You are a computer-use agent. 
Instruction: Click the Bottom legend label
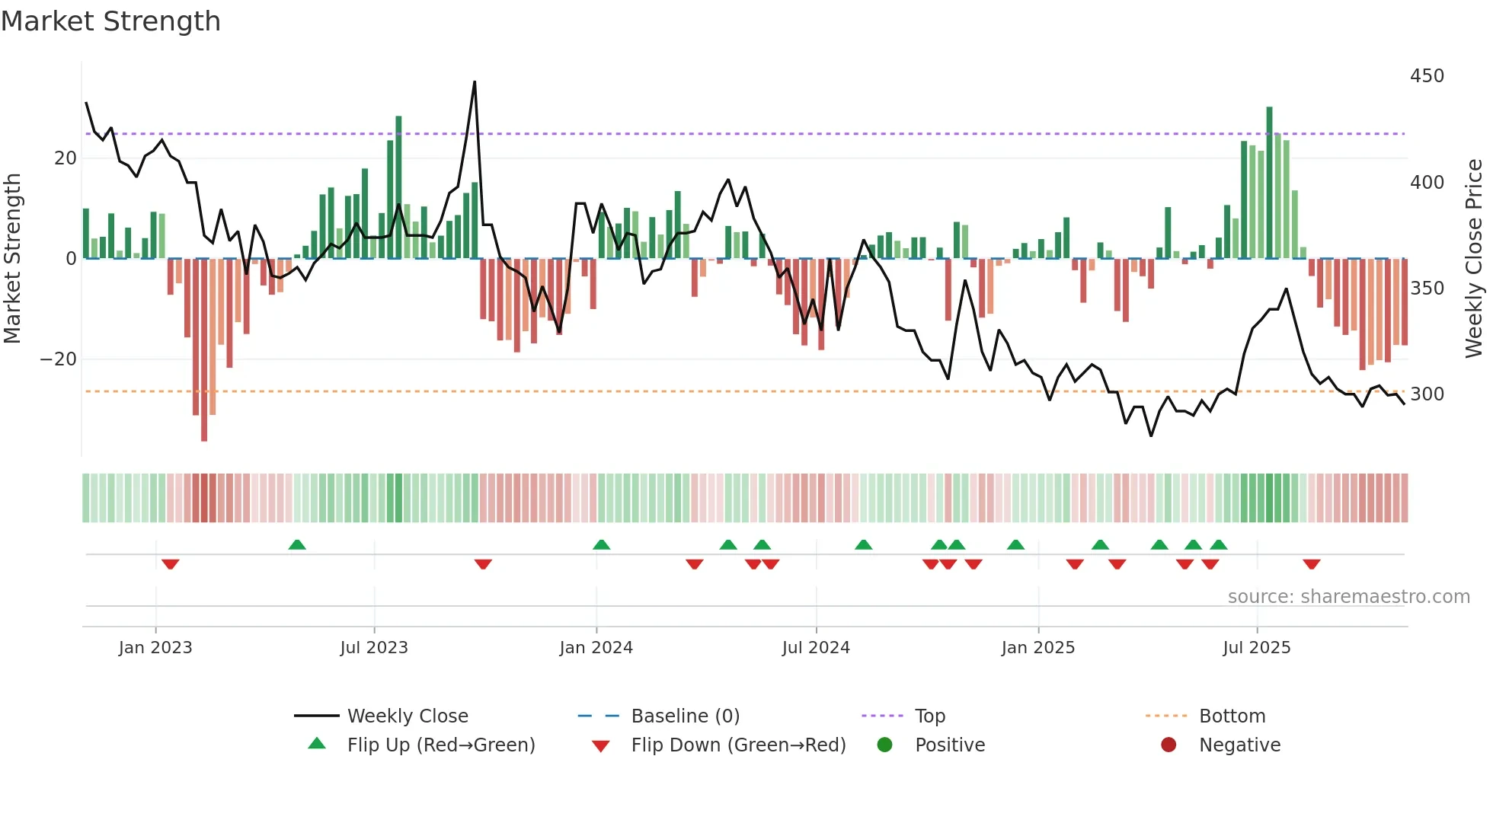coord(1232,716)
